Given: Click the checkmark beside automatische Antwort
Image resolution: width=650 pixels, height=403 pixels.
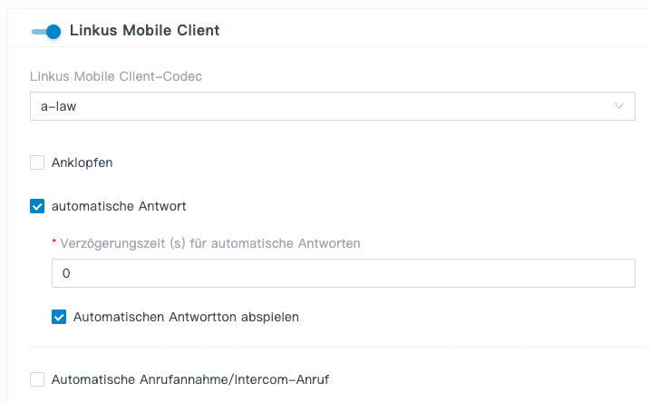Looking at the screenshot, I should pos(37,206).
